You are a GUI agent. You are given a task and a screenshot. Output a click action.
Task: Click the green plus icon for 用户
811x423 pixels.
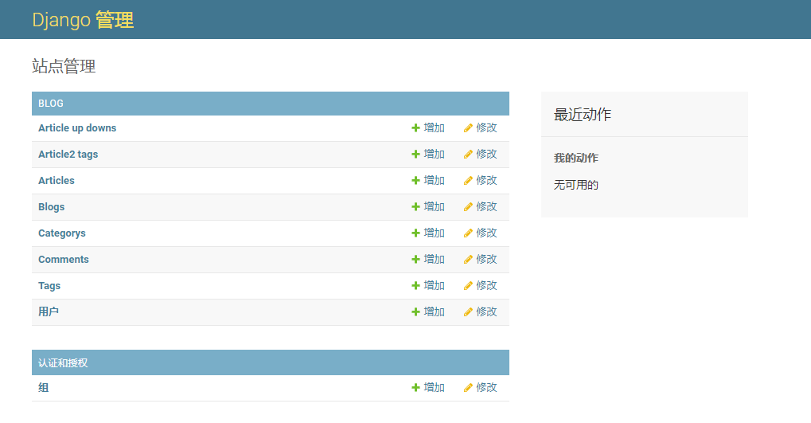coord(415,311)
